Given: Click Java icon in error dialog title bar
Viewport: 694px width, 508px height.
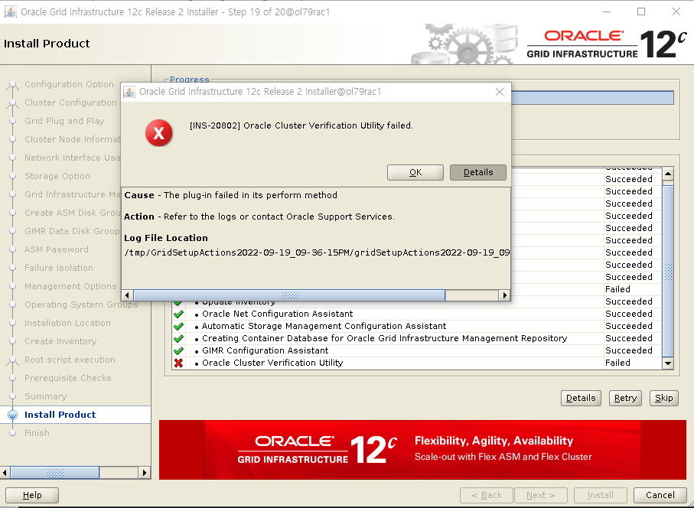Looking at the screenshot, I should coord(129,92).
